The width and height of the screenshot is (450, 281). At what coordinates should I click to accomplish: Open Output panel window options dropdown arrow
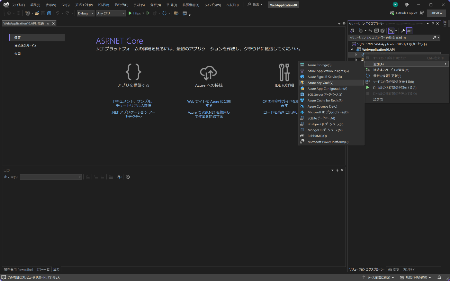coord(332,170)
